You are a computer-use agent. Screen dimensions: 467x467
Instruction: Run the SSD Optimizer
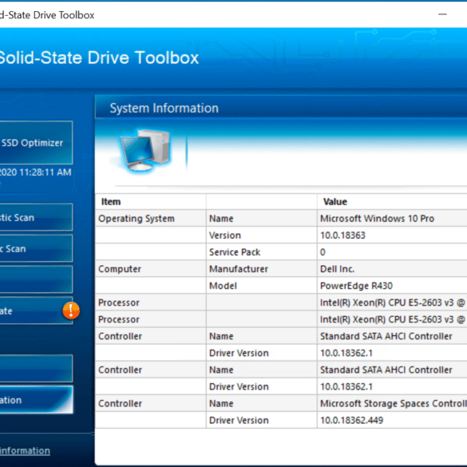click(36, 143)
